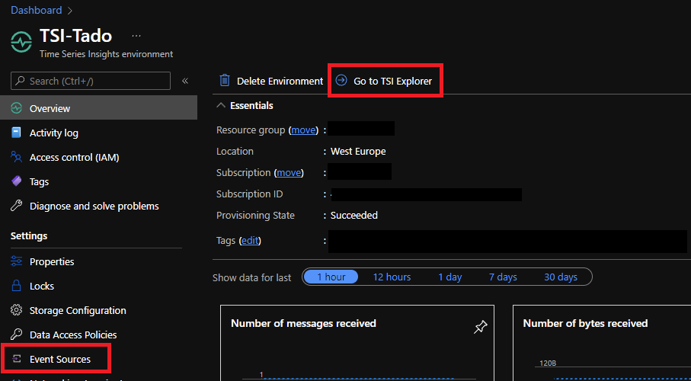Click the Storage Configuration gear icon
This screenshot has height=381, width=691.
pos(16,310)
